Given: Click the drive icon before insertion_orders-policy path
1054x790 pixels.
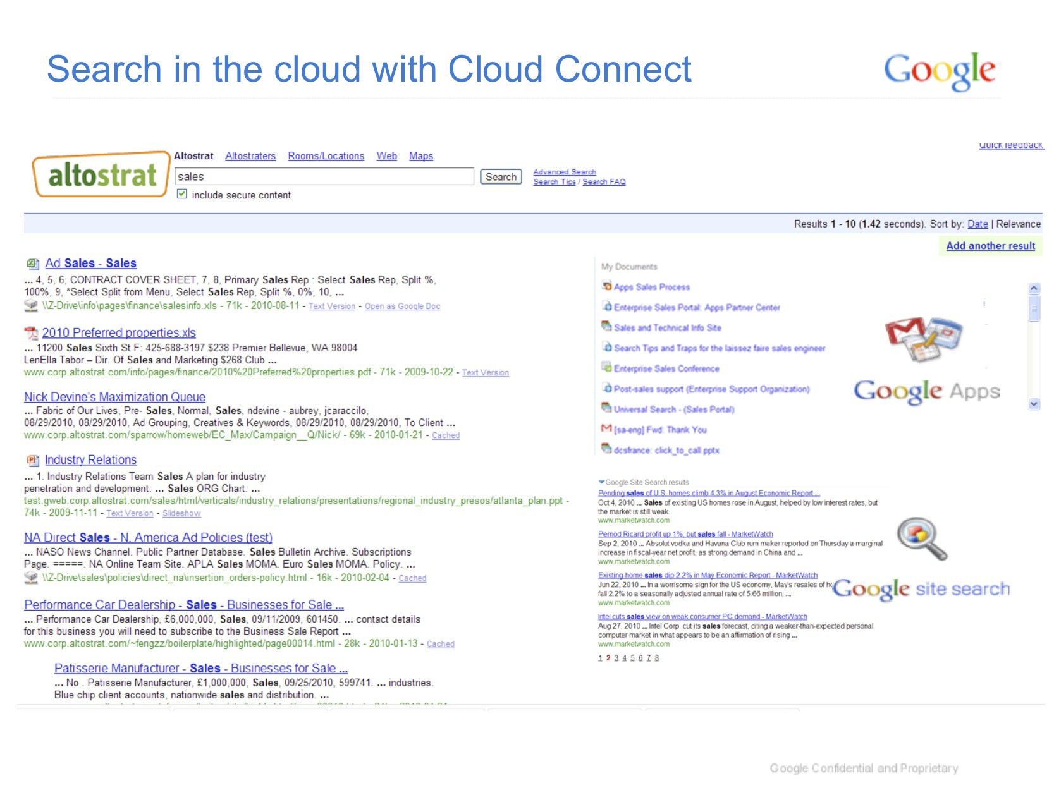Looking at the screenshot, I should pyautogui.click(x=31, y=578).
